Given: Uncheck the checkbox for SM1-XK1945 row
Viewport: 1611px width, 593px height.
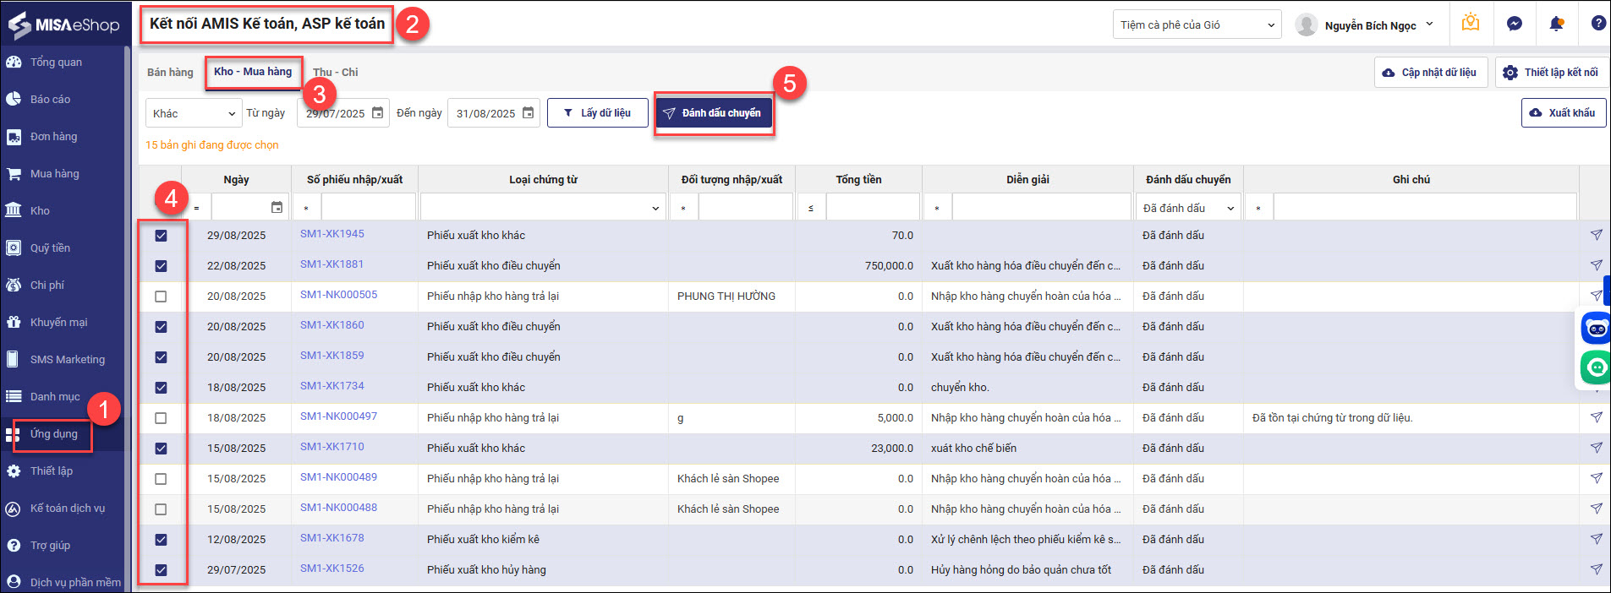Looking at the screenshot, I should [161, 236].
